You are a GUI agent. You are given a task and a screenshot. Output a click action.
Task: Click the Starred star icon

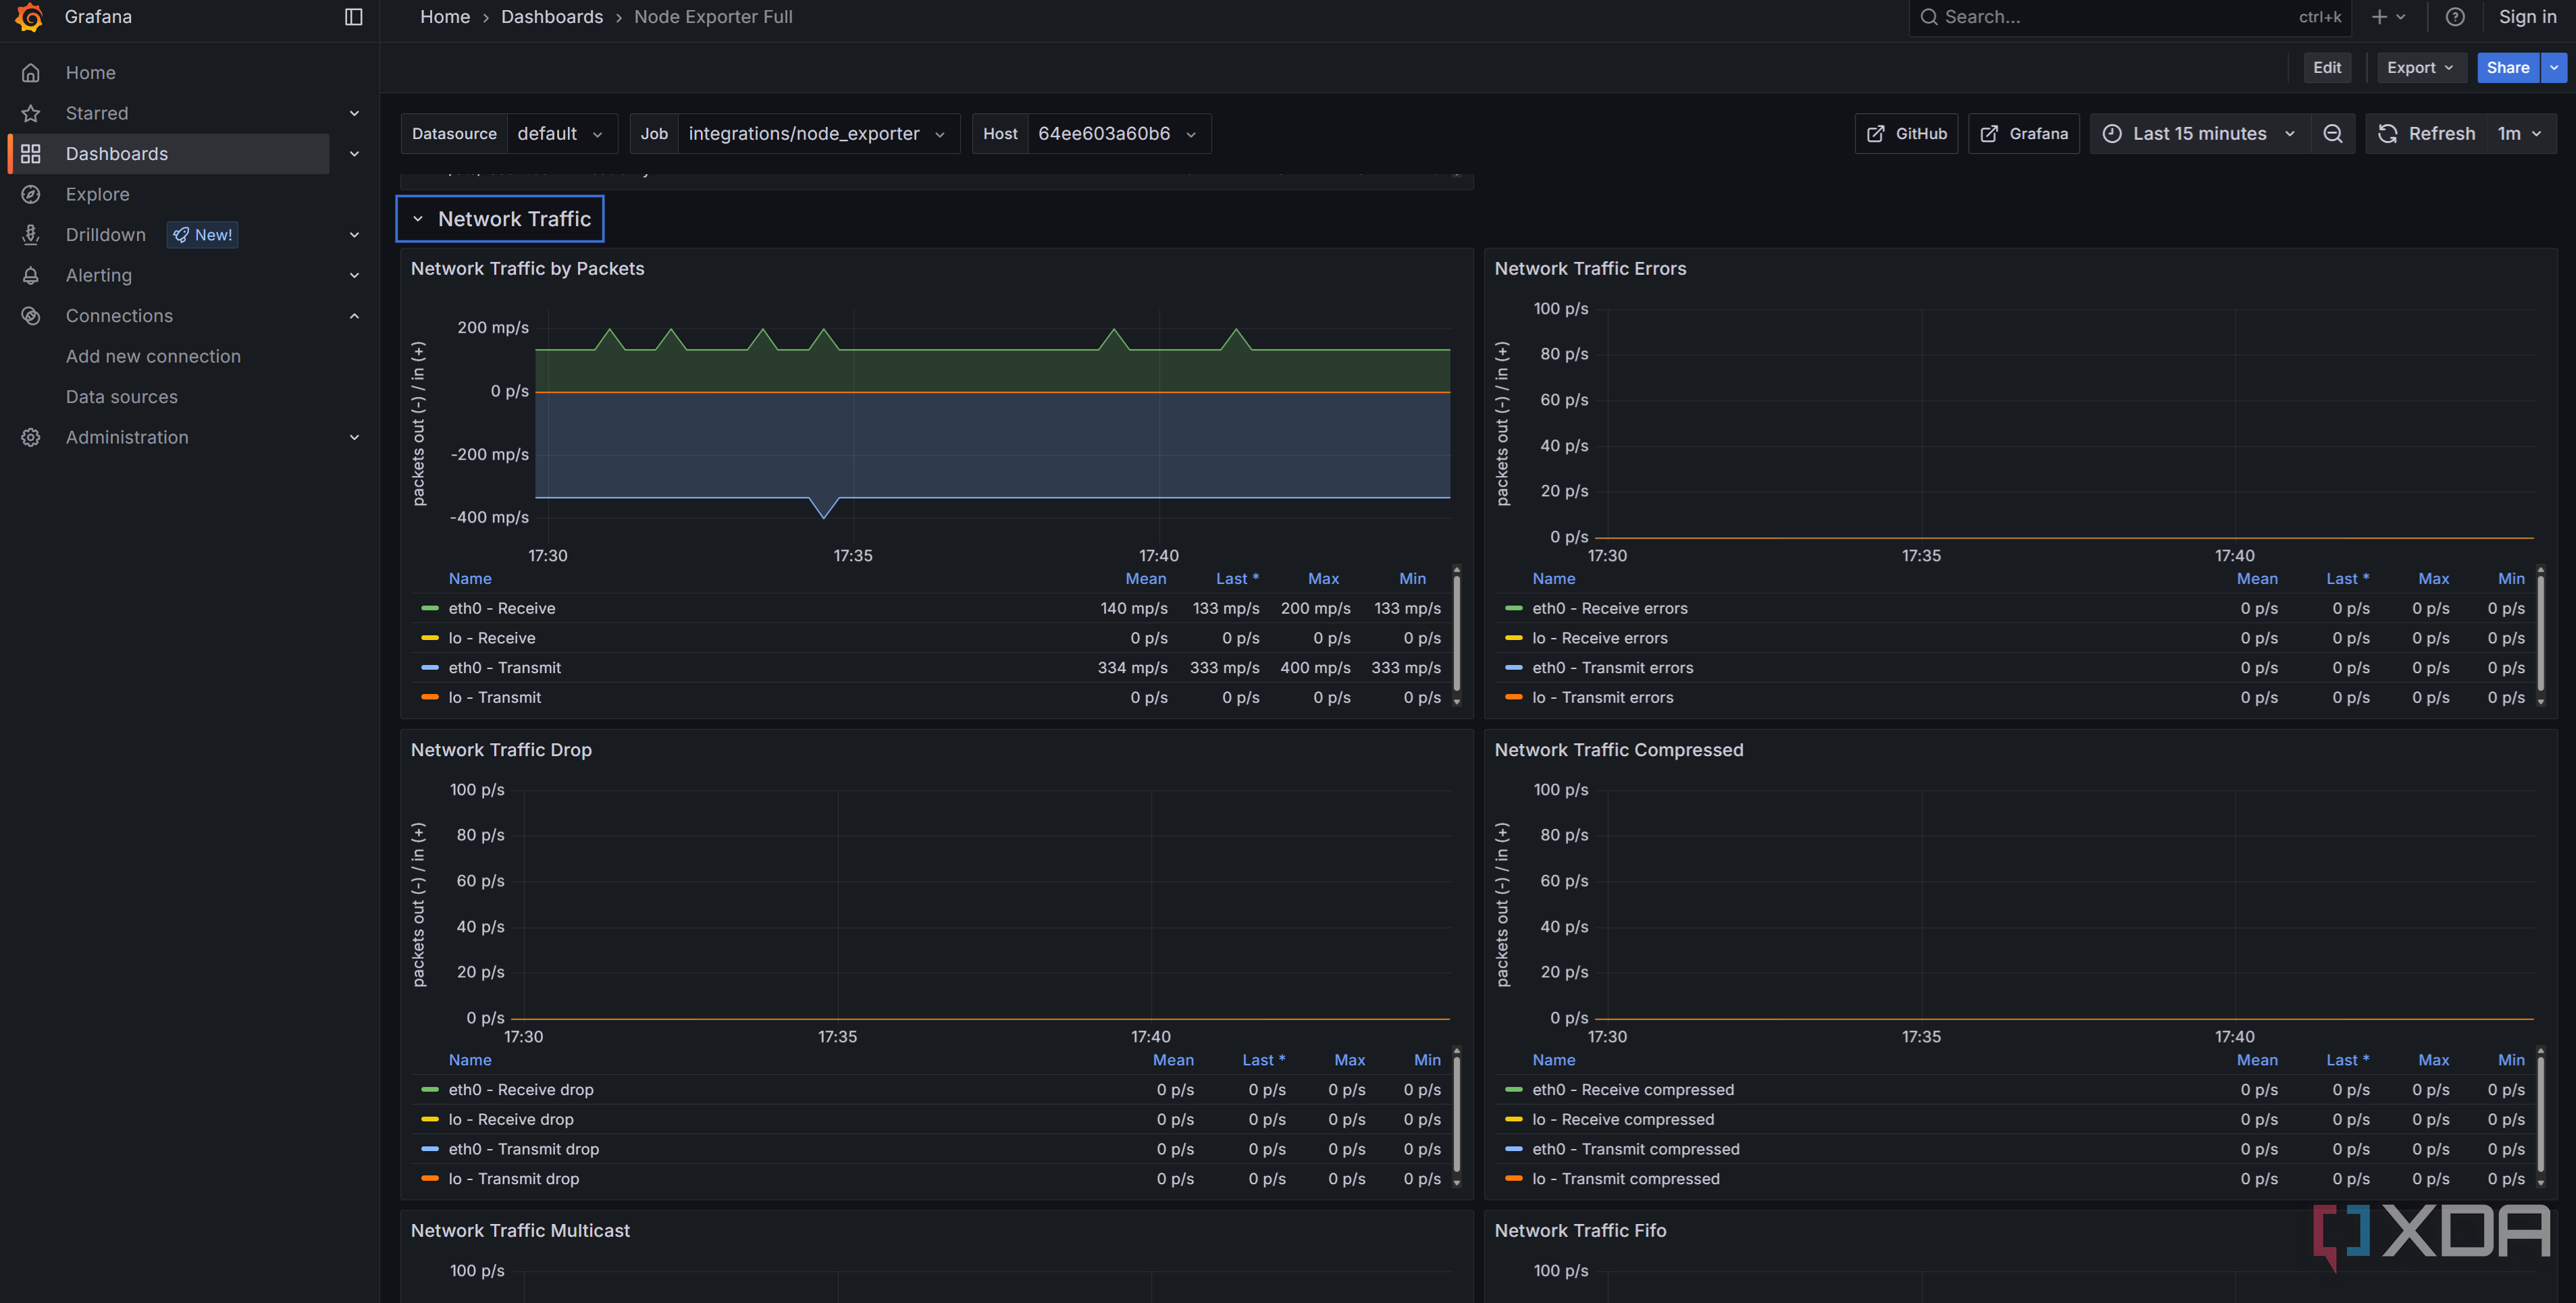point(31,114)
